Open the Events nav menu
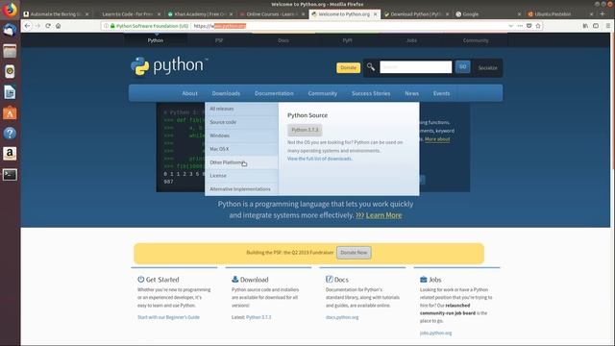The width and height of the screenshot is (615, 346). (x=441, y=93)
